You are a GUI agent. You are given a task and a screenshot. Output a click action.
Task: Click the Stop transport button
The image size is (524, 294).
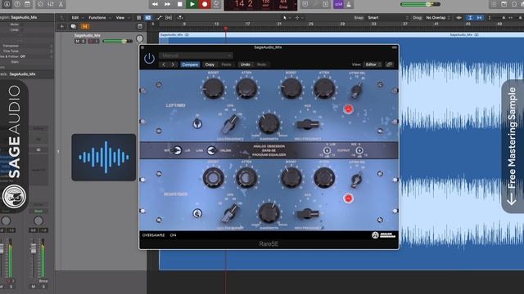(x=180, y=4)
